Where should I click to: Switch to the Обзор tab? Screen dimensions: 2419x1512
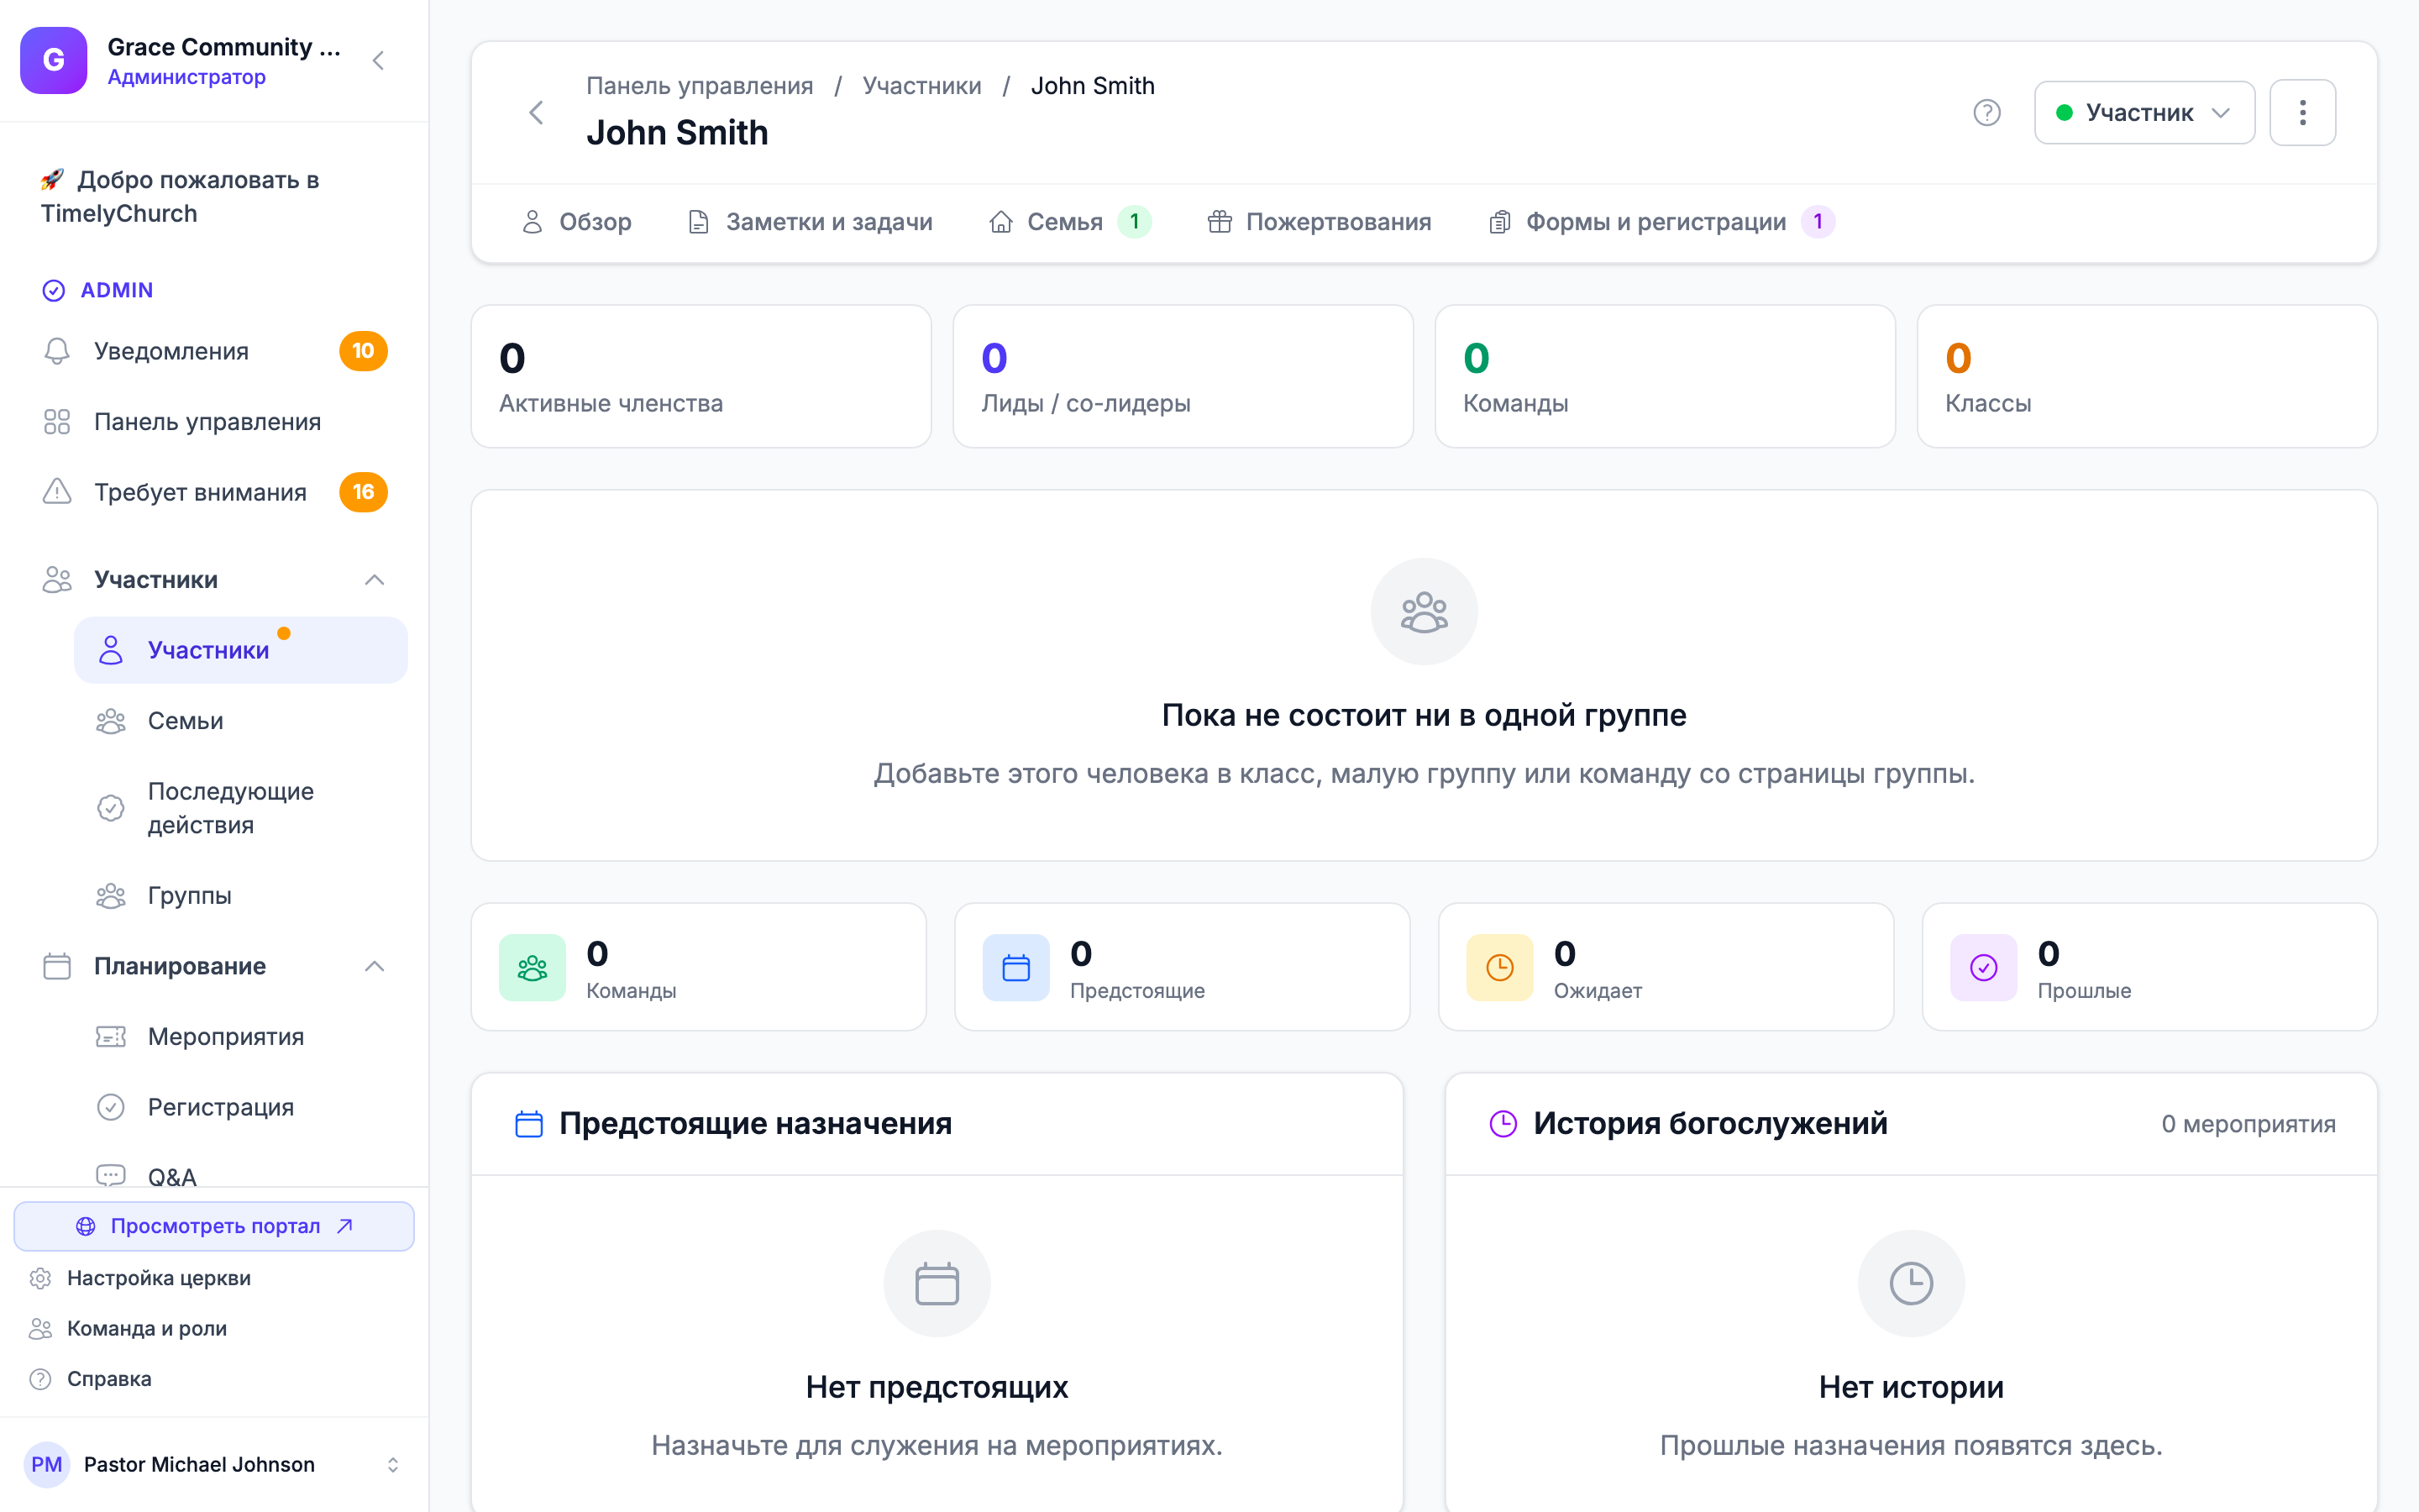pos(577,222)
